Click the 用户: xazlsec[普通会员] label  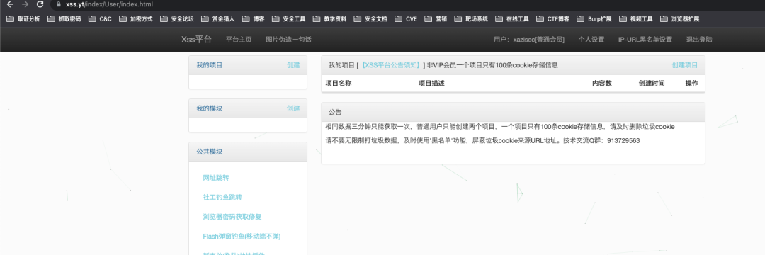[x=529, y=40]
